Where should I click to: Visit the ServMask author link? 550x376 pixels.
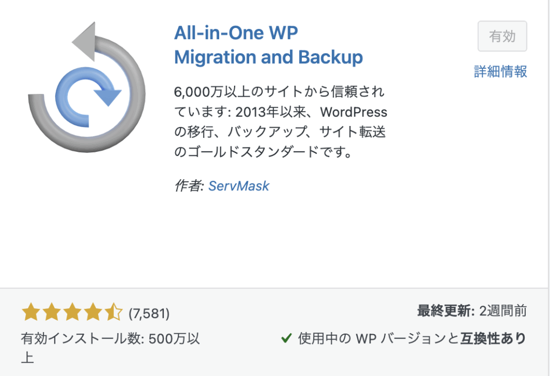tap(238, 186)
